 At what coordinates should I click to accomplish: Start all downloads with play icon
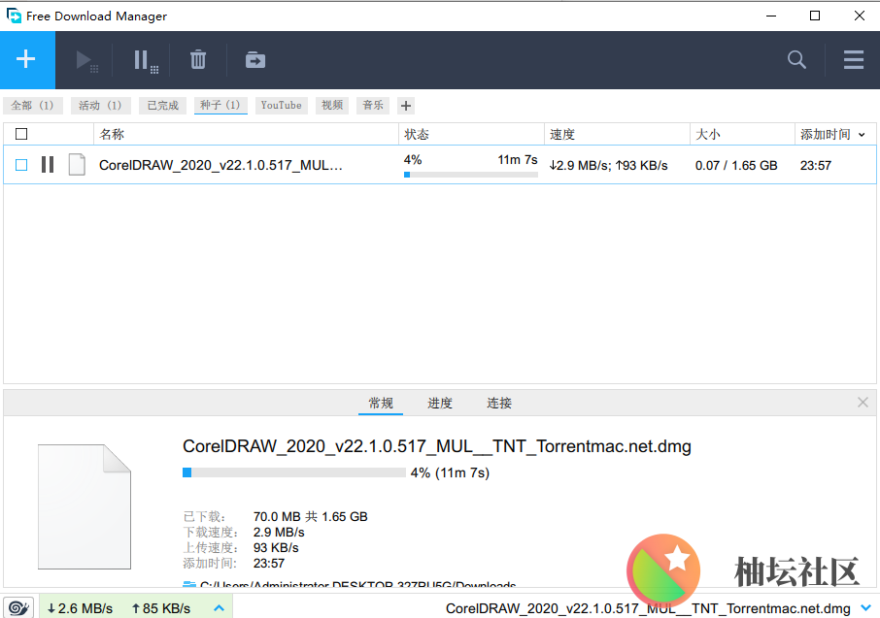point(86,60)
